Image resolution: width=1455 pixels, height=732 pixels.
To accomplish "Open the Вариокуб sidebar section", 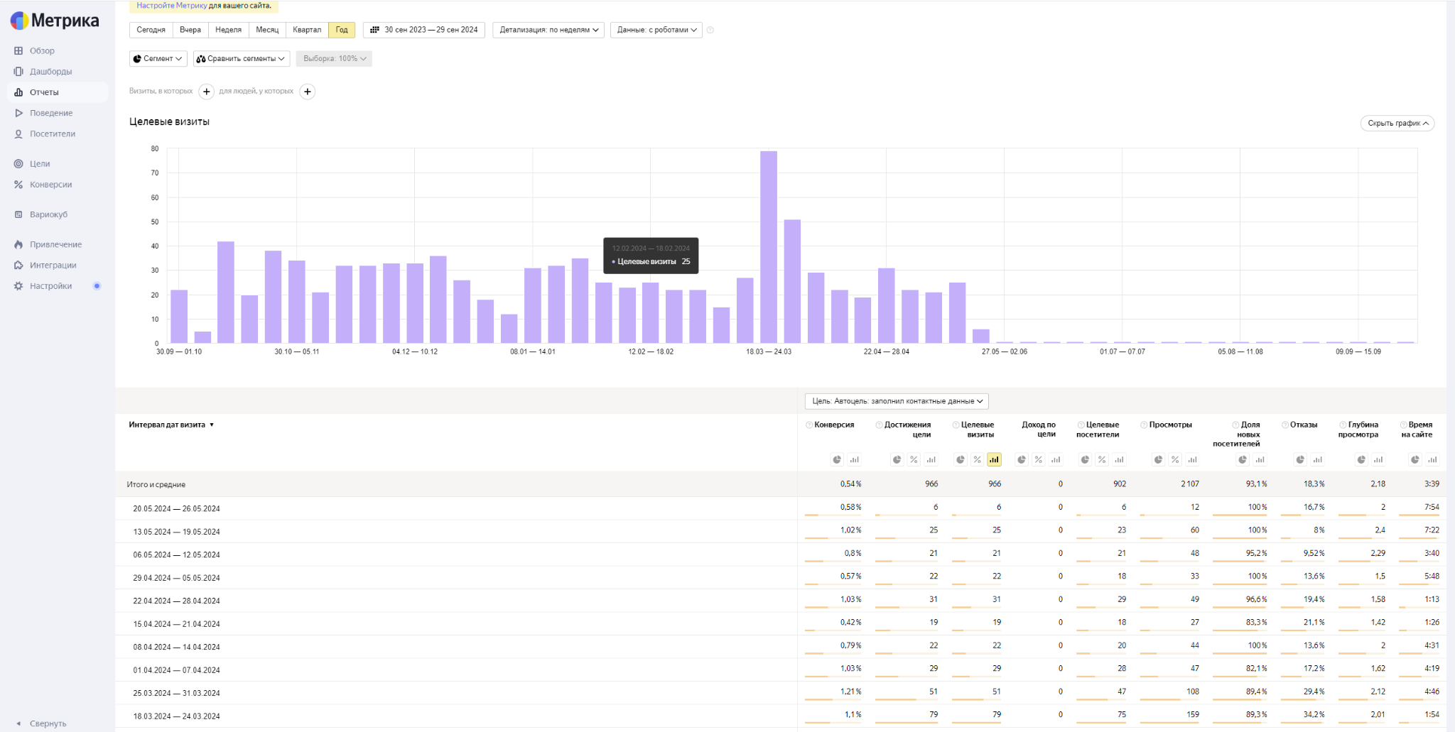I will tap(48, 214).
